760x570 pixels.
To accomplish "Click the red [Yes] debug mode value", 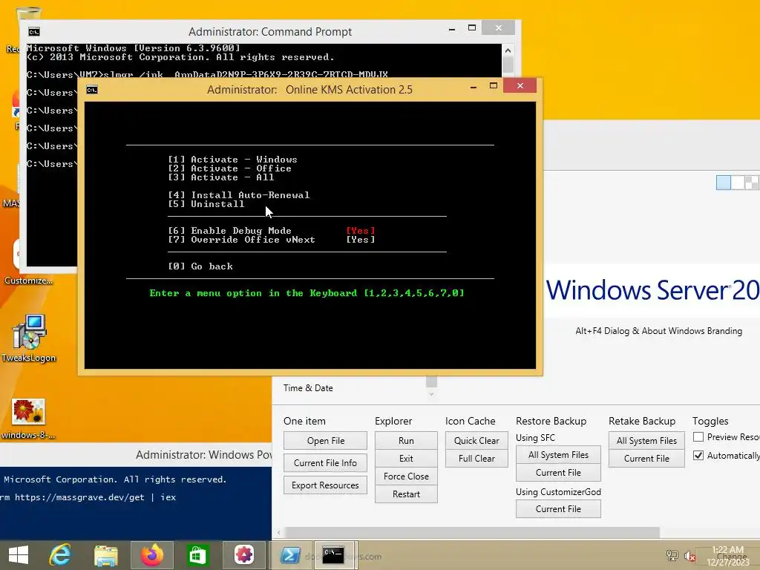I will click(361, 231).
